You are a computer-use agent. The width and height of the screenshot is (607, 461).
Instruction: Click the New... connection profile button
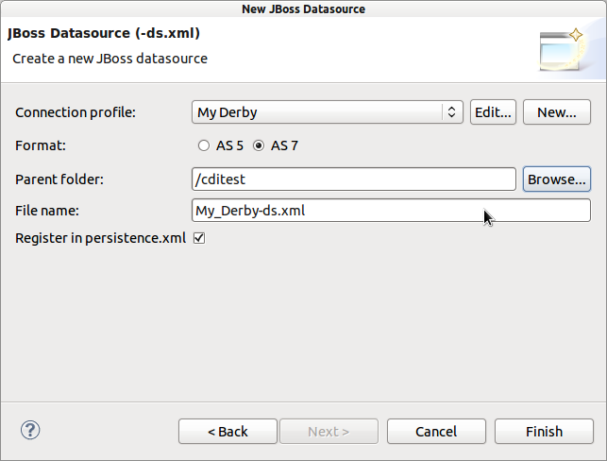557,112
